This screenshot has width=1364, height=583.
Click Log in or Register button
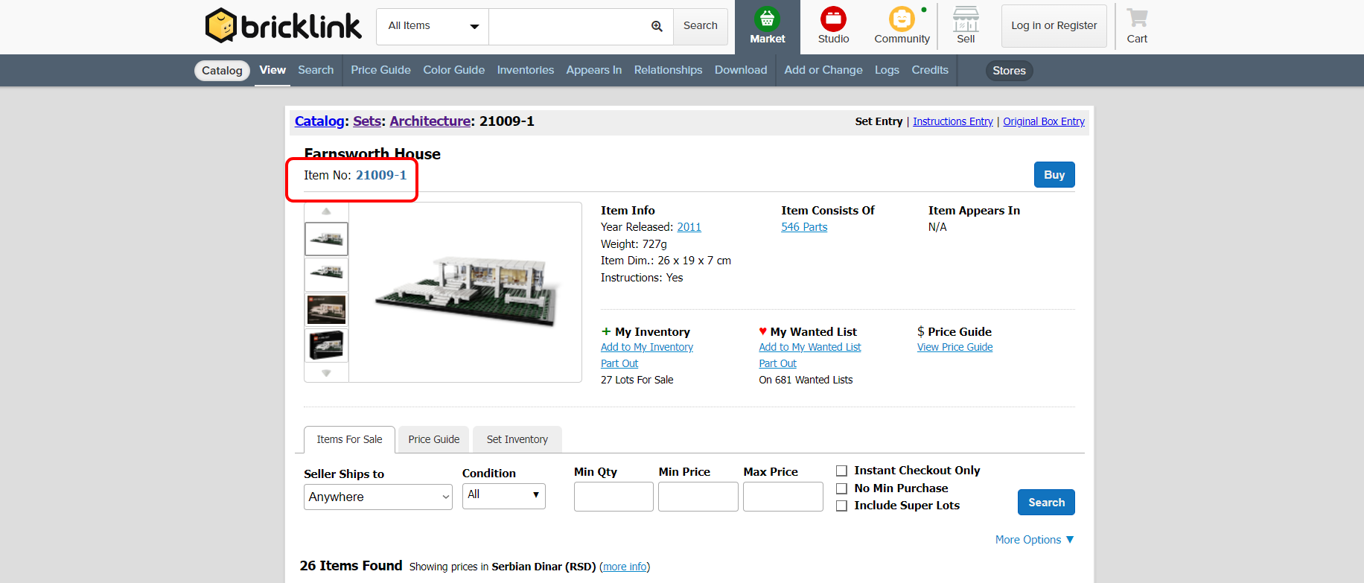tap(1054, 26)
